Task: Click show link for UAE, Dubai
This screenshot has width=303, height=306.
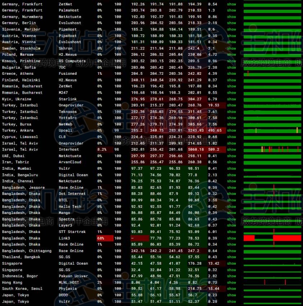Action: tap(231, 156)
